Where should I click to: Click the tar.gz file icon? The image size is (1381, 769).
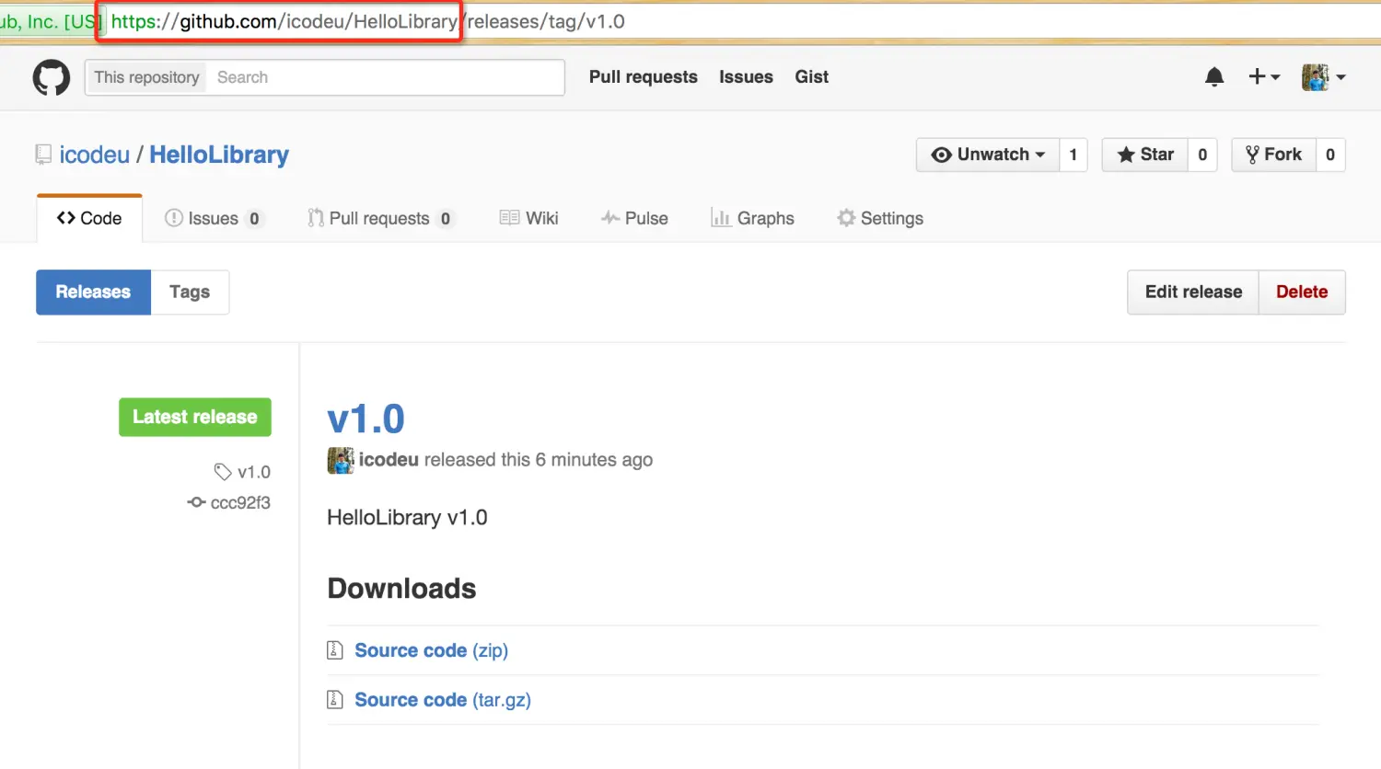pyautogui.click(x=335, y=700)
